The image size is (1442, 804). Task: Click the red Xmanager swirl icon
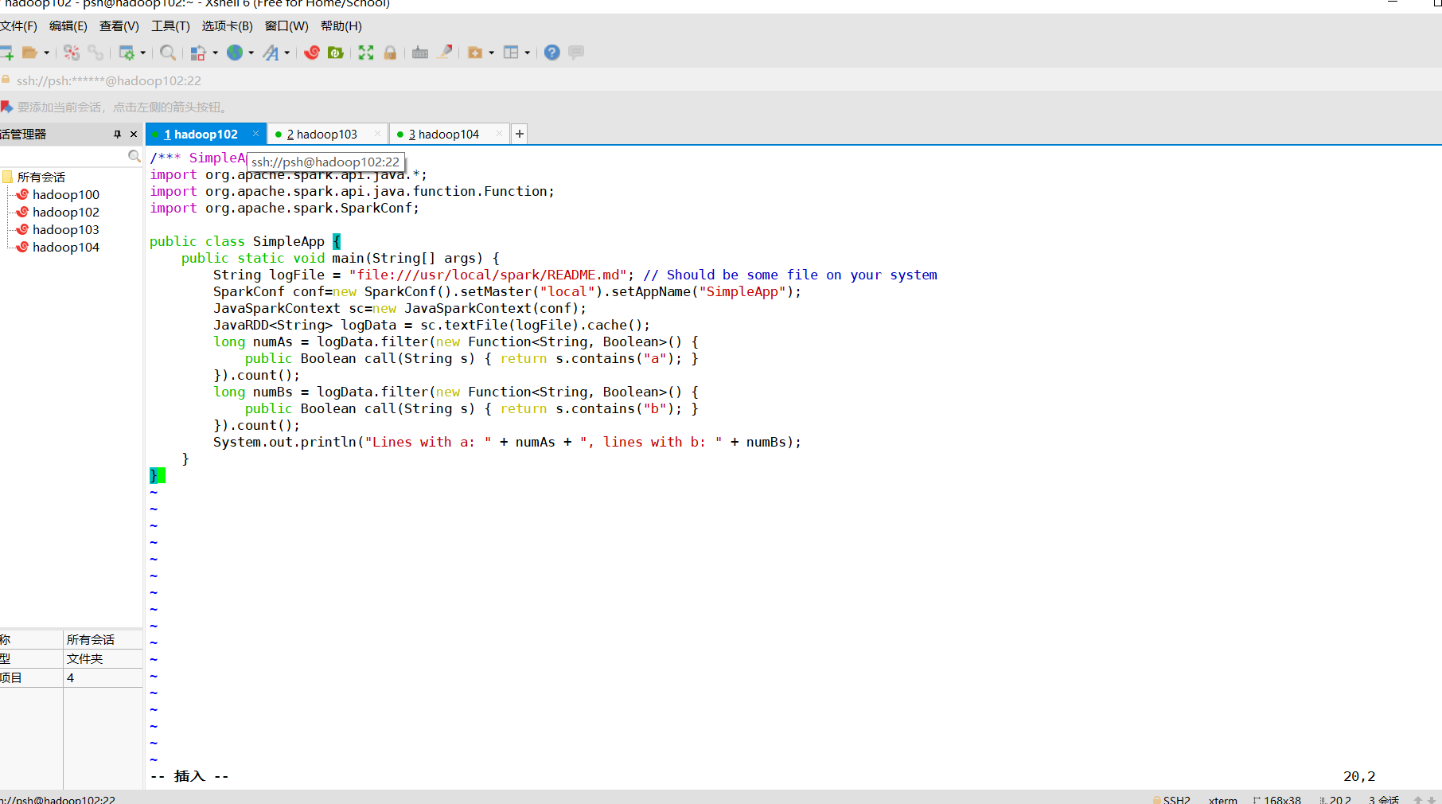tap(312, 53)
